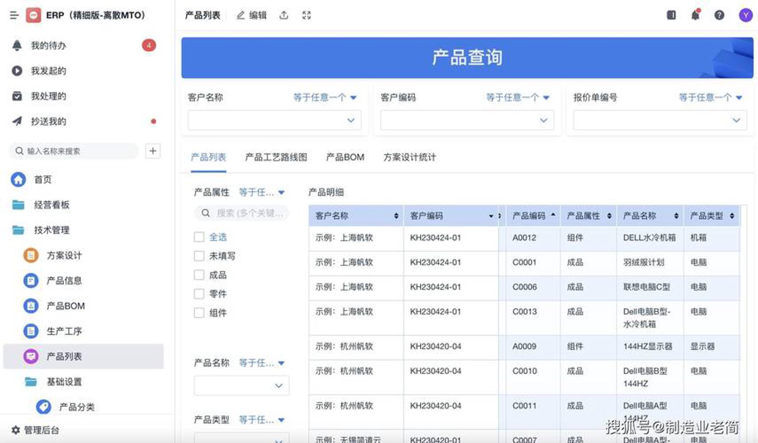Click the 编辑 button in top toolbar

(x=252, y=15)
